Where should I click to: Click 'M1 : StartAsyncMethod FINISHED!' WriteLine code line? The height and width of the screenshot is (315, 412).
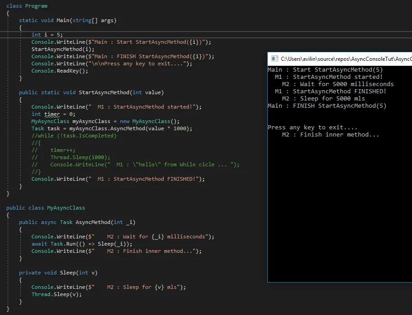coord(118,179)
